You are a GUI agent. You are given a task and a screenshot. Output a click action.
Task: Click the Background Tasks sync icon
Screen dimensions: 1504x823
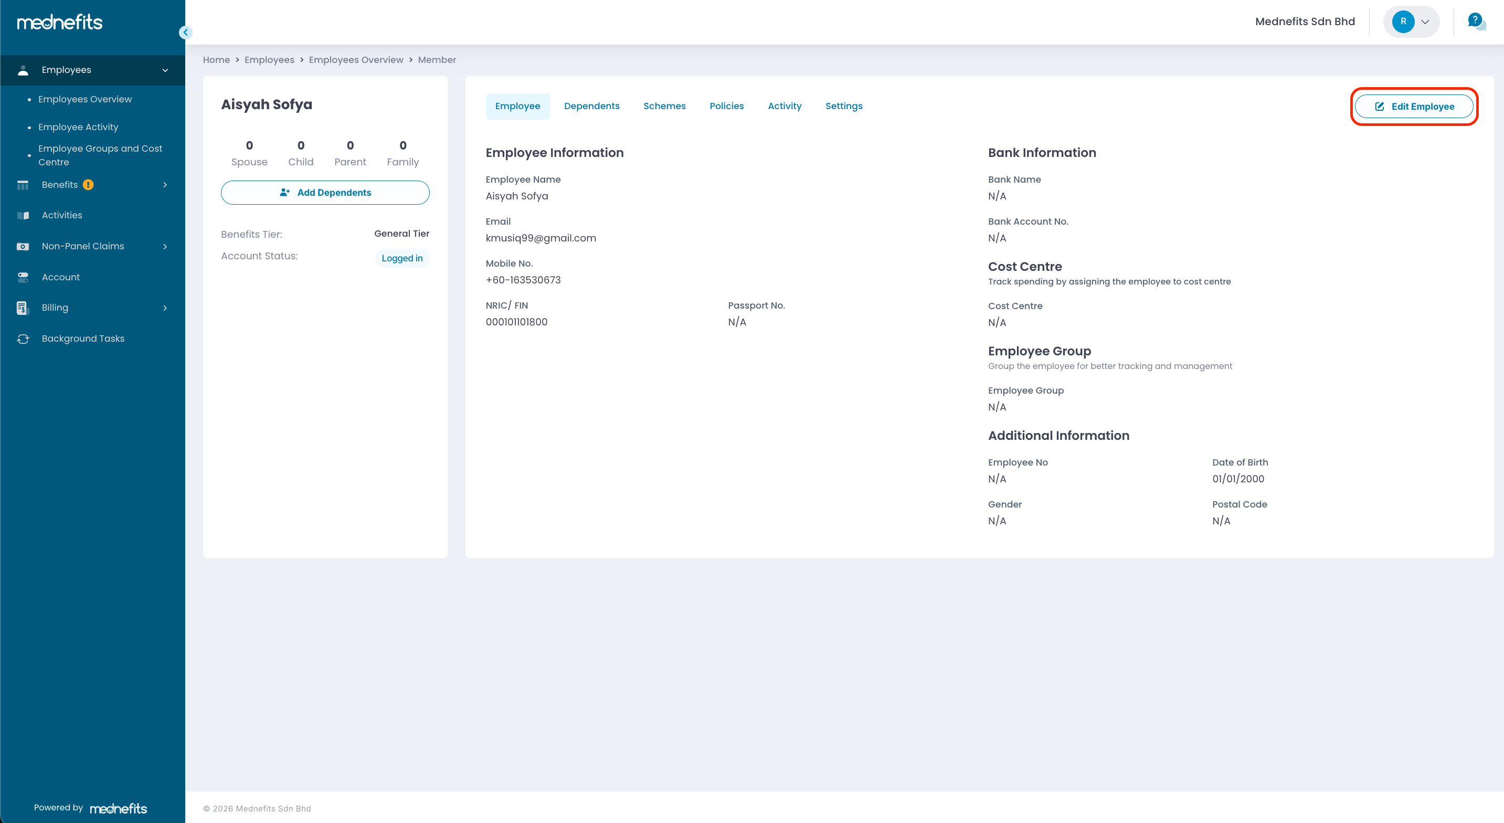23,339
